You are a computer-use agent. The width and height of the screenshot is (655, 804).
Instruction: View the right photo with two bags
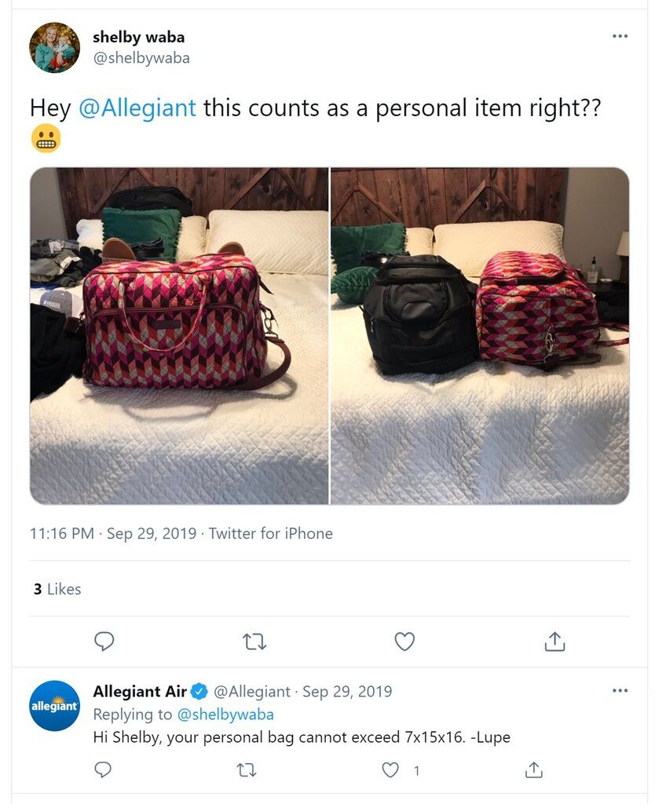point(480,336)
